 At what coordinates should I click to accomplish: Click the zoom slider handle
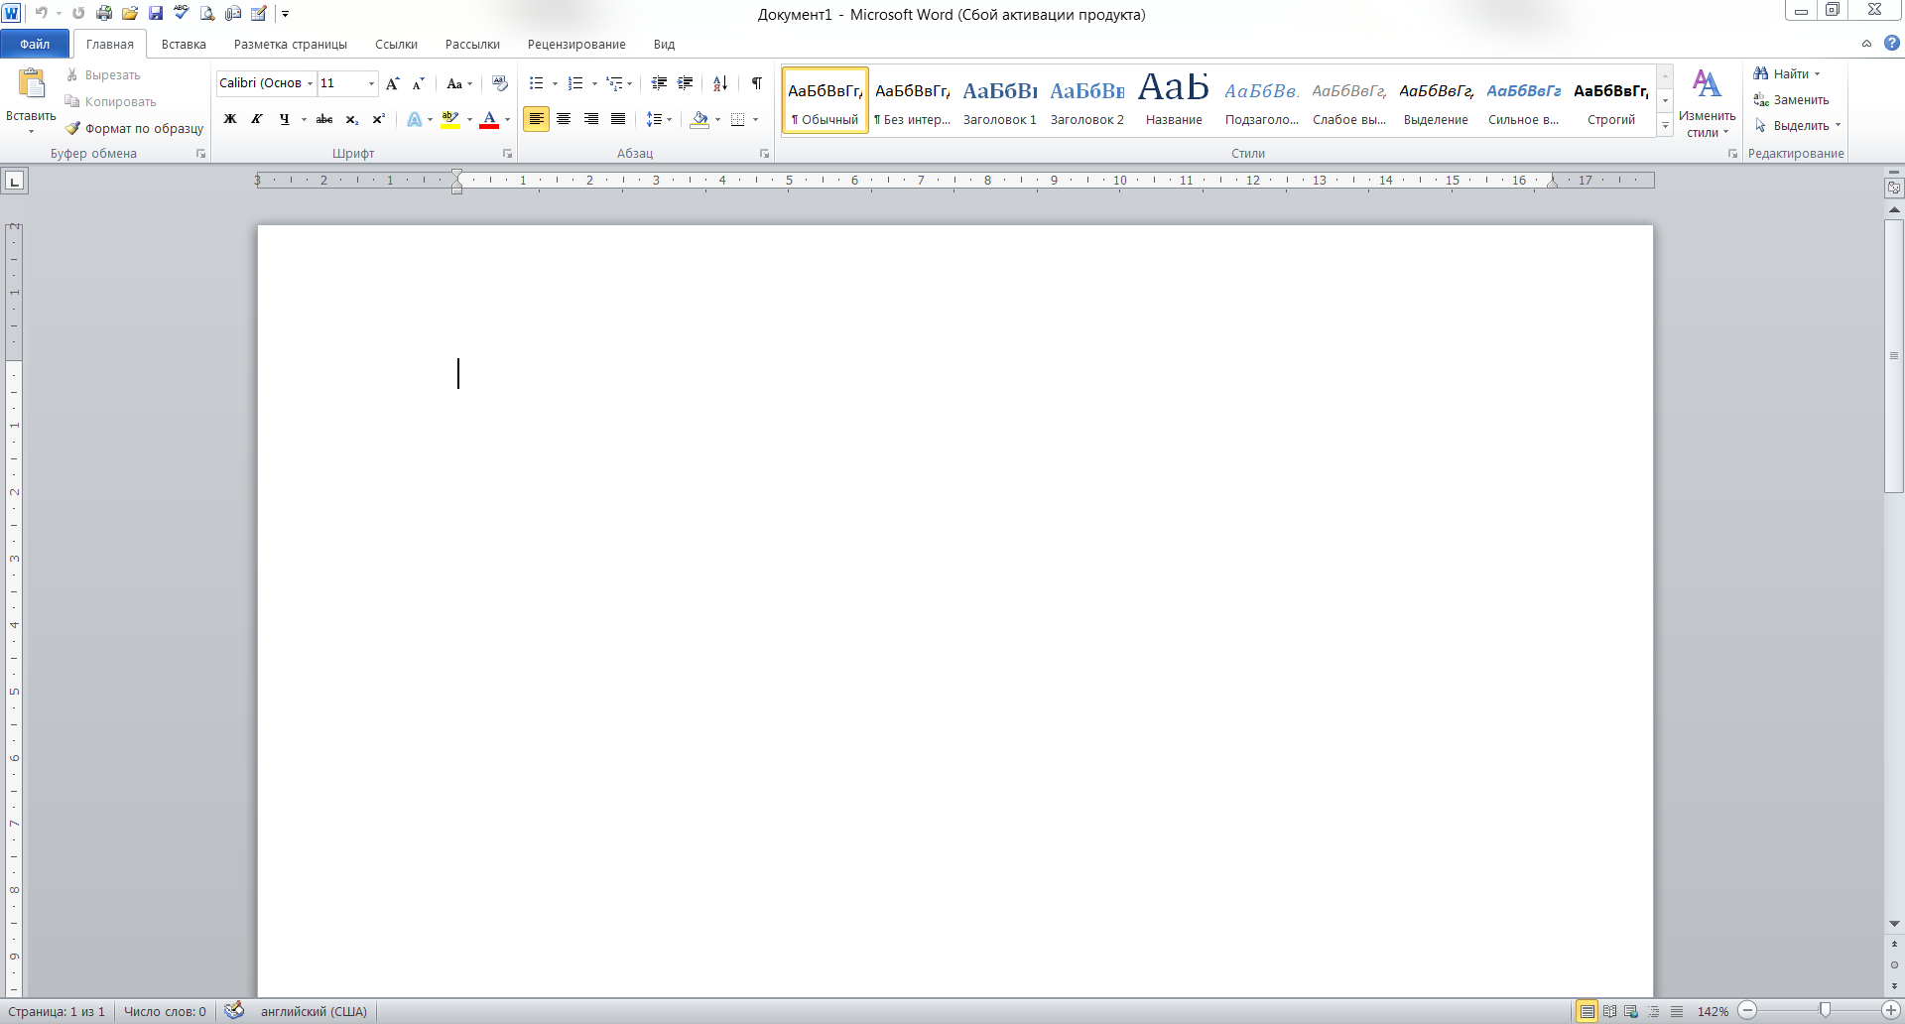coord(1825,1010)
